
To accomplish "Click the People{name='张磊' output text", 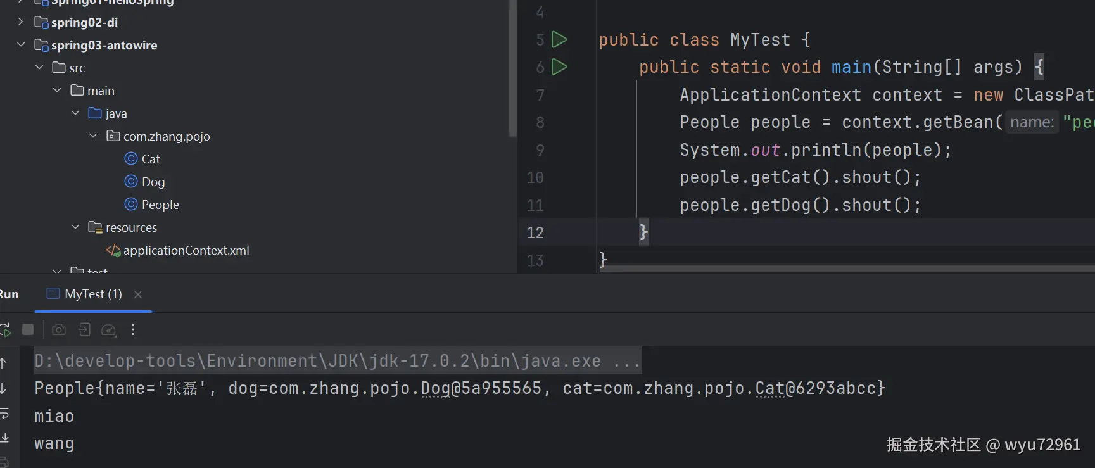I will [120, 388].
